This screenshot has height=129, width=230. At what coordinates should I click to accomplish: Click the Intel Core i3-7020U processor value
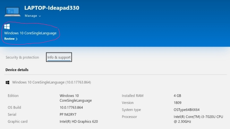coord(198,119)
